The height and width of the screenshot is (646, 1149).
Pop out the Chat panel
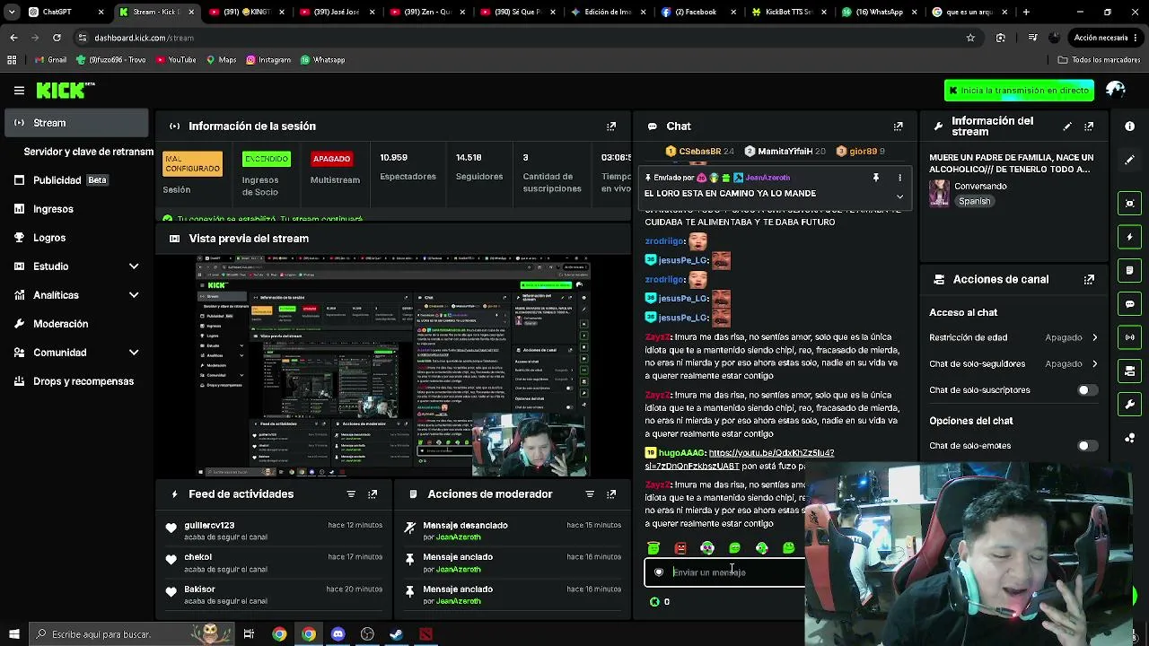tap(898, 127)
